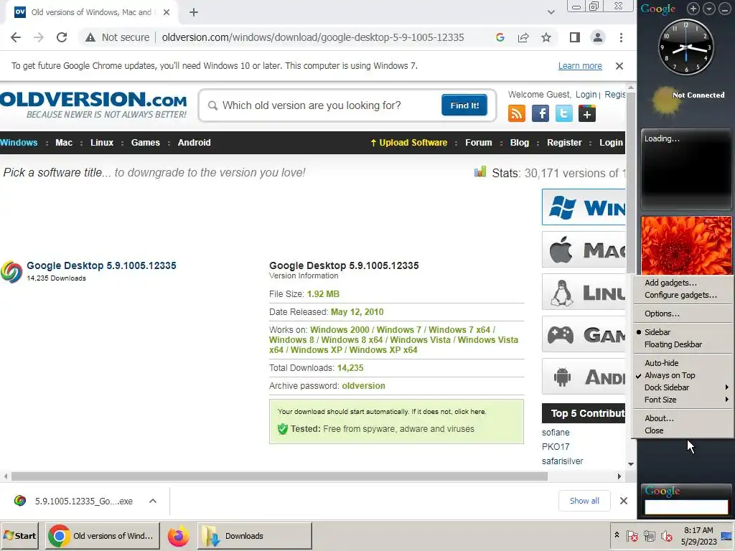Image resolution: width=735 pixels, height=551 pixels.
Task: Open the Google icon in address bar
Action: tap(500, 37)
